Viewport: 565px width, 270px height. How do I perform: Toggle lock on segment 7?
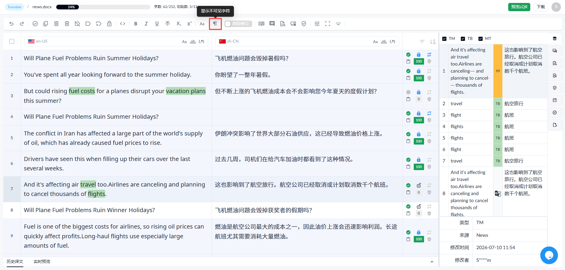(419, 185)
